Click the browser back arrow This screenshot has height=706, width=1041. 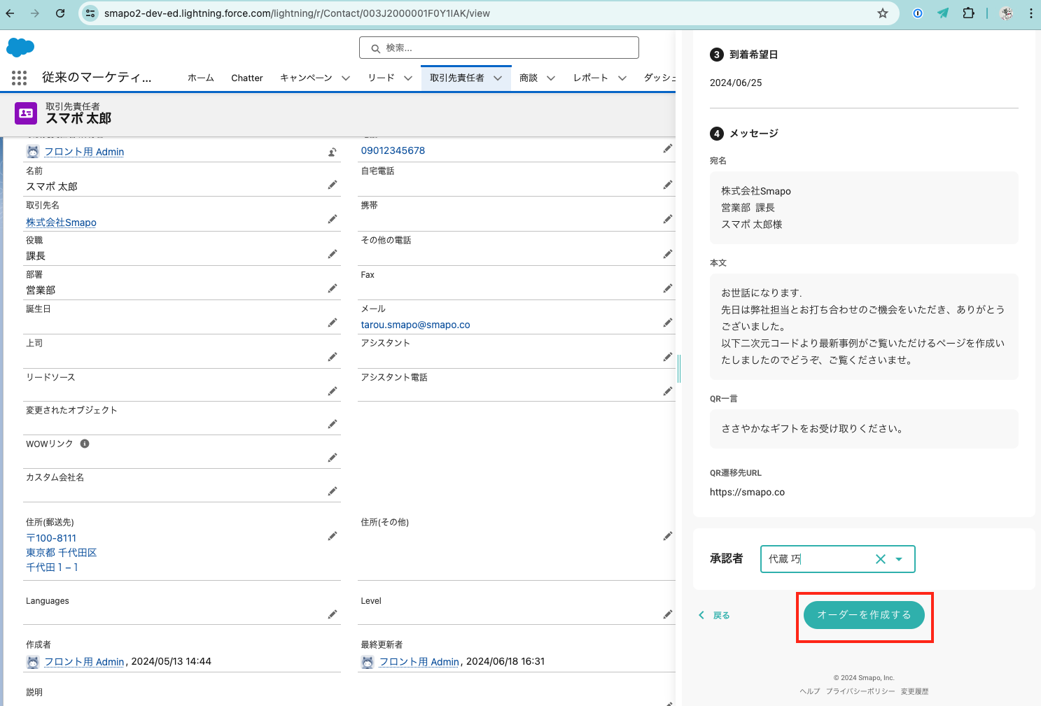(10, 13)
